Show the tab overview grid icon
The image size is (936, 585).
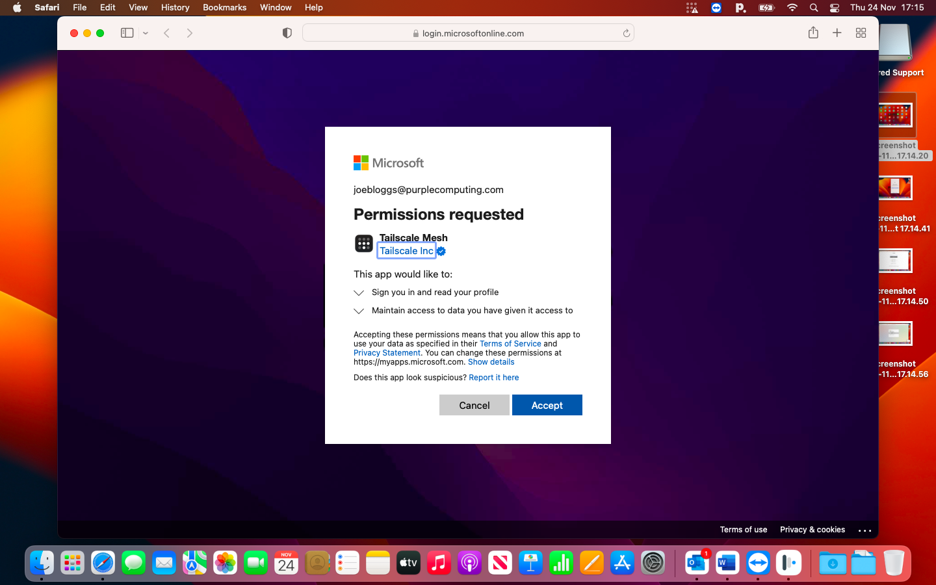(861, 33)
